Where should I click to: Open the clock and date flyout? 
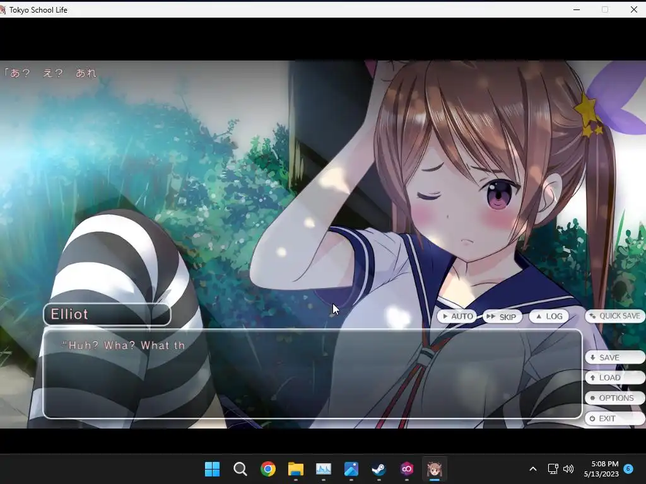tap(601, 469)
